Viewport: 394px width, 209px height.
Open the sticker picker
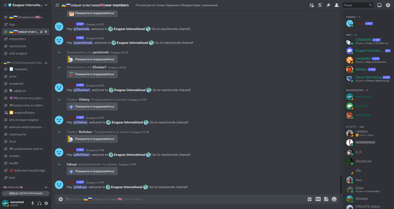tap(326, 199)
